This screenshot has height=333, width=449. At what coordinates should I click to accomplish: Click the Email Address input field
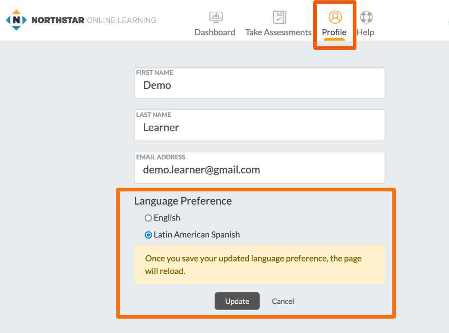click(x=260, y=168)
